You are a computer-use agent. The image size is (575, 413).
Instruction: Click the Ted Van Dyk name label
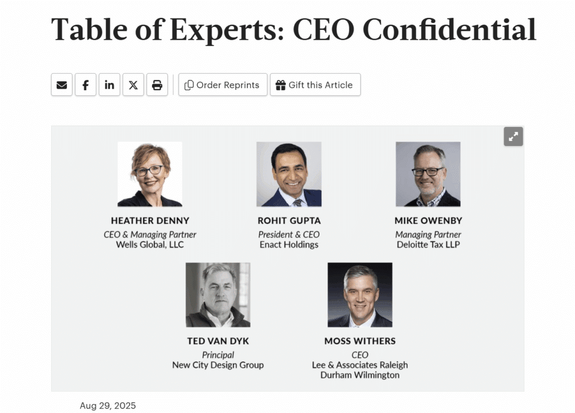218,341
